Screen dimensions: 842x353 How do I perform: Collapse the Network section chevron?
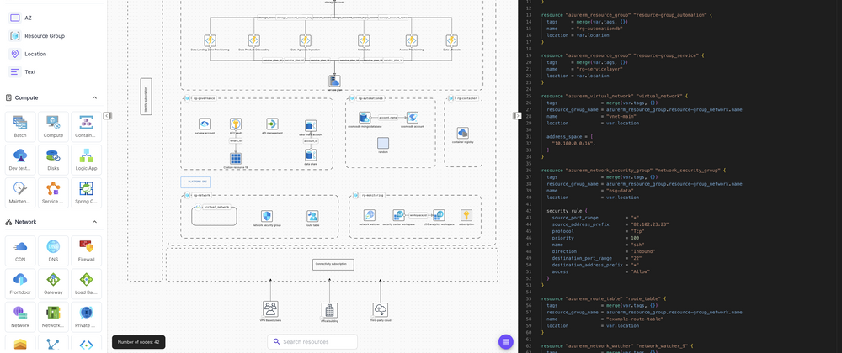pyautogui.click(x=94, y=222)
